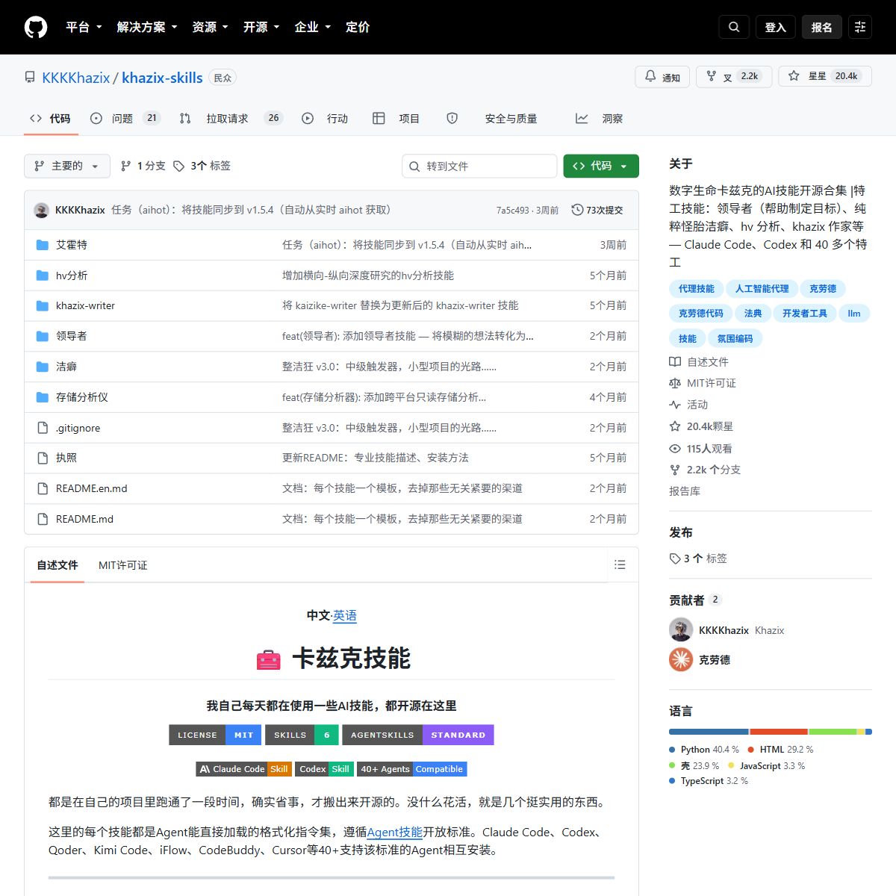The width and height of the screenshot is (896, 896).
Task: Click KKKKhazix avatar in commit bar
Action: 42,210
